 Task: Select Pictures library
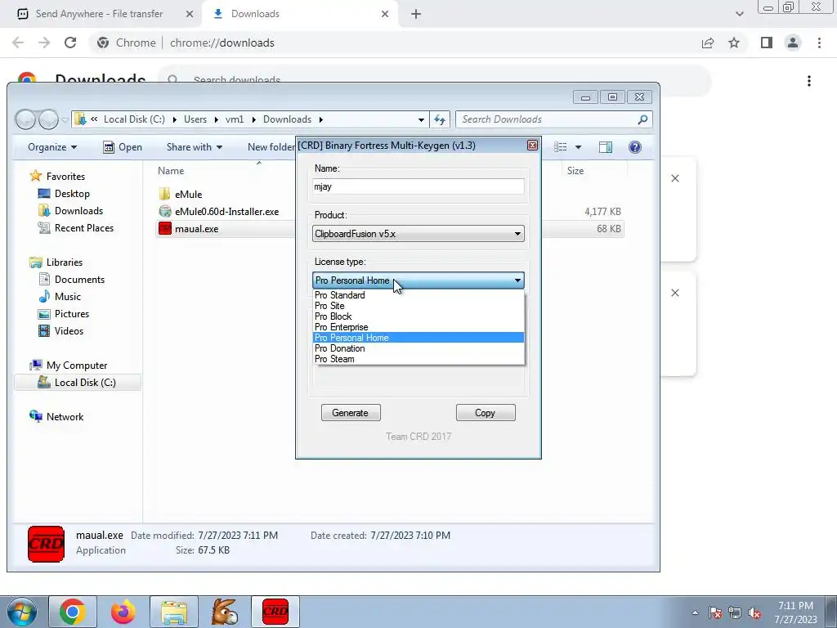coord(72,313)
